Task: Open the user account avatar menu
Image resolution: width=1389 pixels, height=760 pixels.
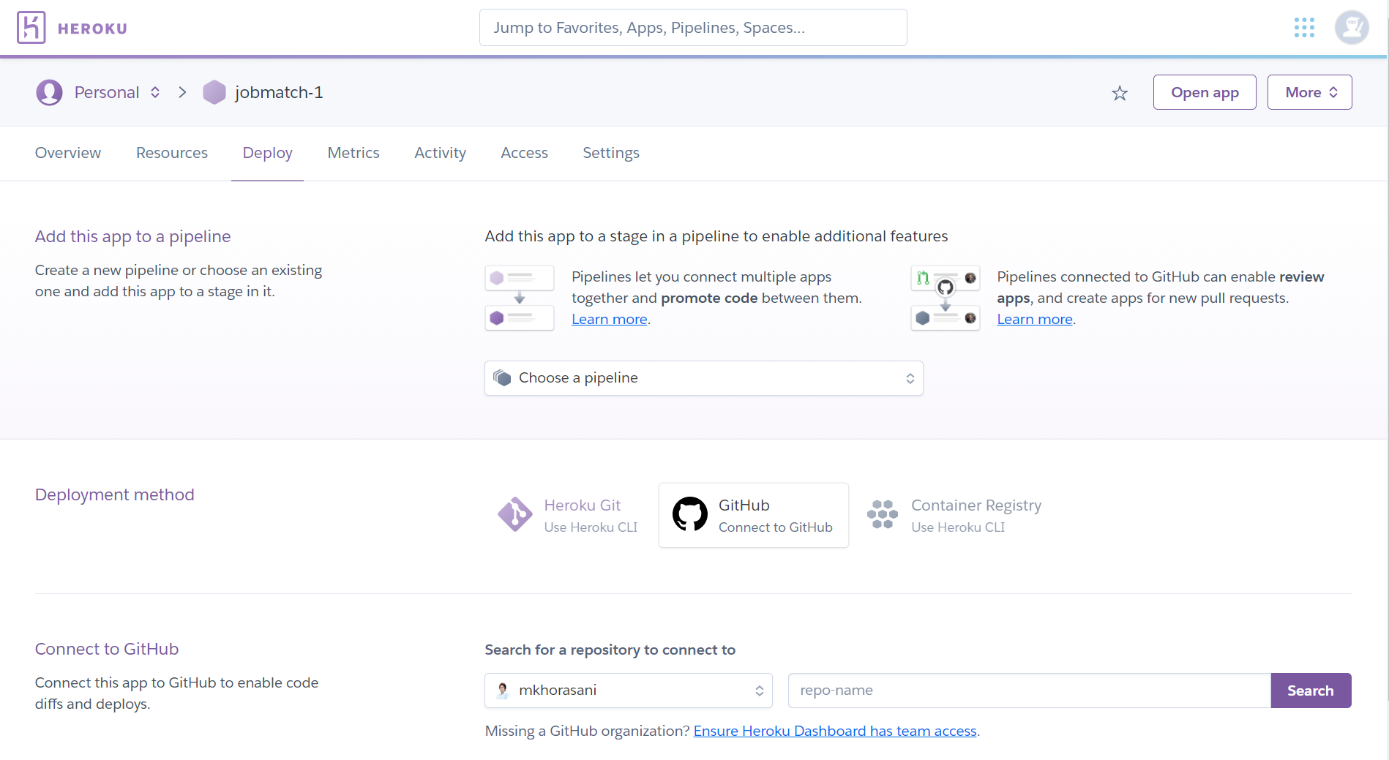Action: 1351,28
